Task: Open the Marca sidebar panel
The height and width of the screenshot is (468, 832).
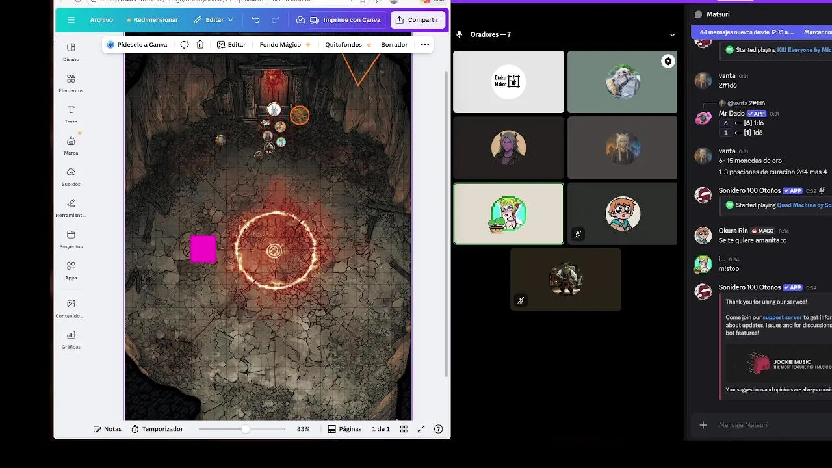Action: click(x=71, y=146)
